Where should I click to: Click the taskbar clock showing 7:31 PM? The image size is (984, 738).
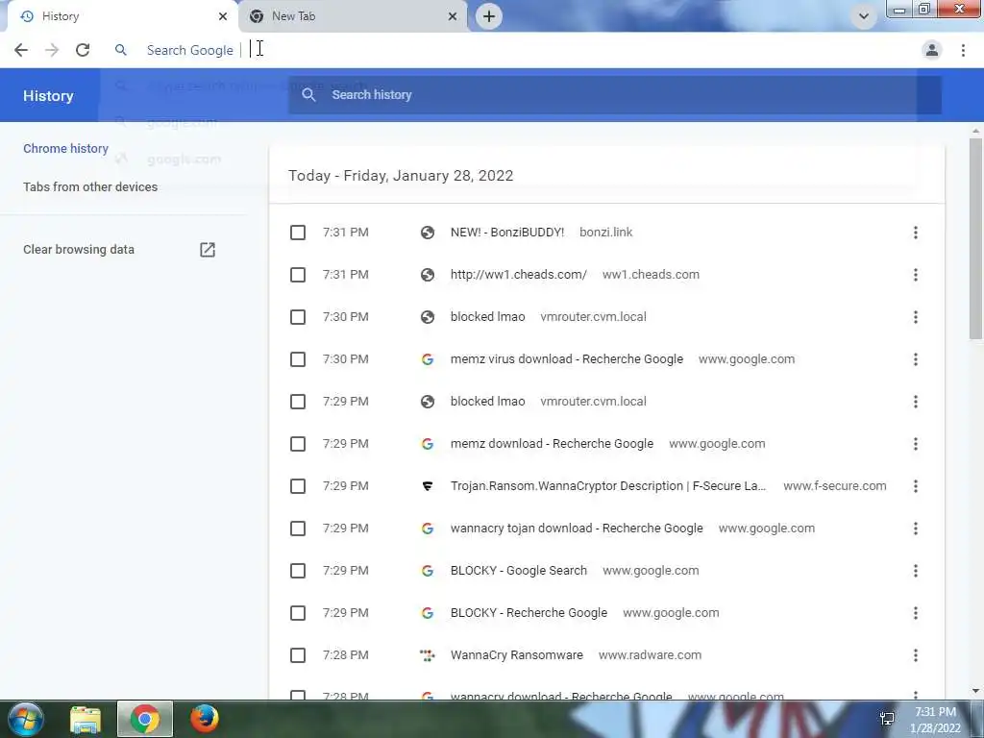pos(935,720)
